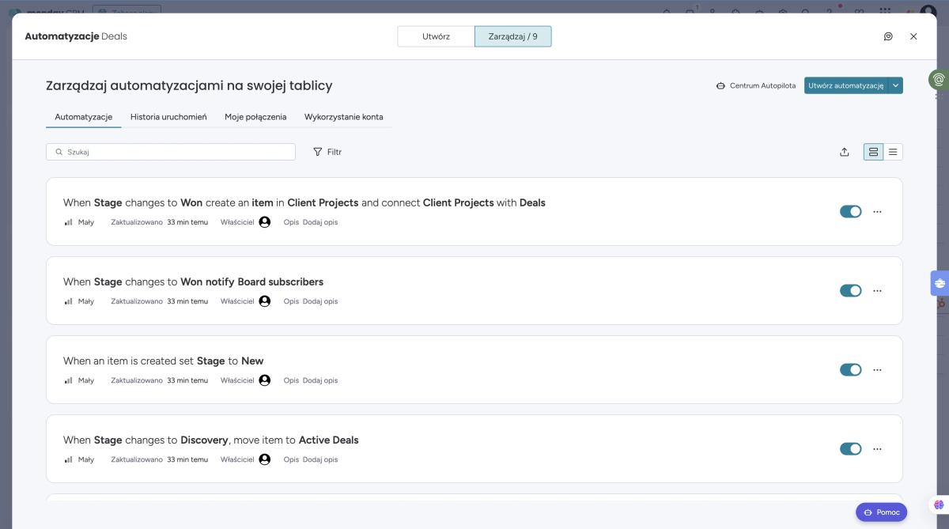Viewport: 949px width, 529px height.
Task: Switch to card view layout icon
Action: tap(873, 152)
